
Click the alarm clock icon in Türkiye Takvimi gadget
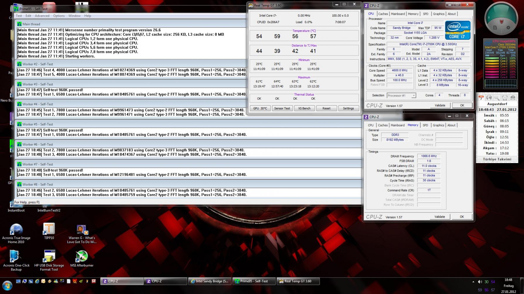click(505, 98)
